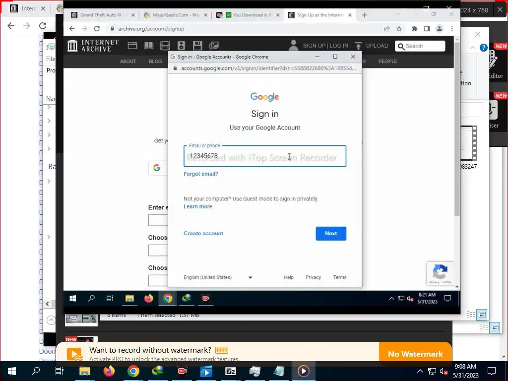Click the Learn more link about Guest mode
This screenshot has width=508, height=381.
coord(197,207)
